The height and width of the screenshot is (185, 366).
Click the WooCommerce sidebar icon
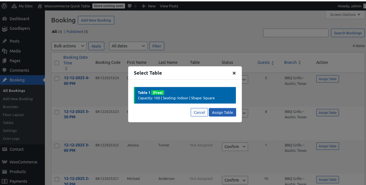(x=5, y=162)
